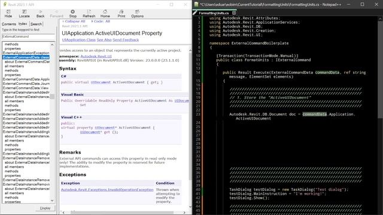
Task: Click the C# syntax heading
Action: tap(63, 76)
